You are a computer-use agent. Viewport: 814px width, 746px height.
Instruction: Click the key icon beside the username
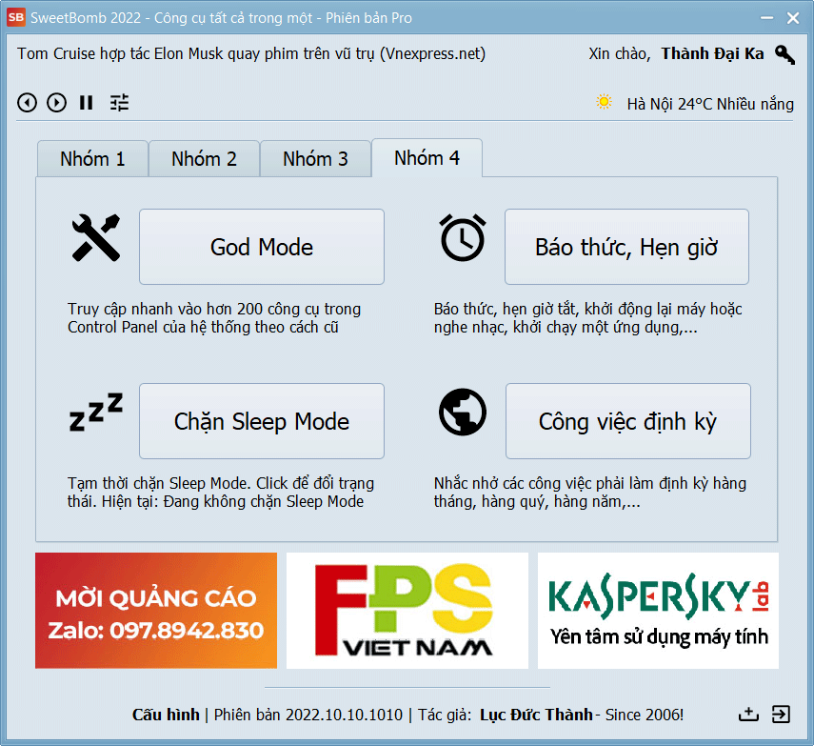click(x=784, y=54)
